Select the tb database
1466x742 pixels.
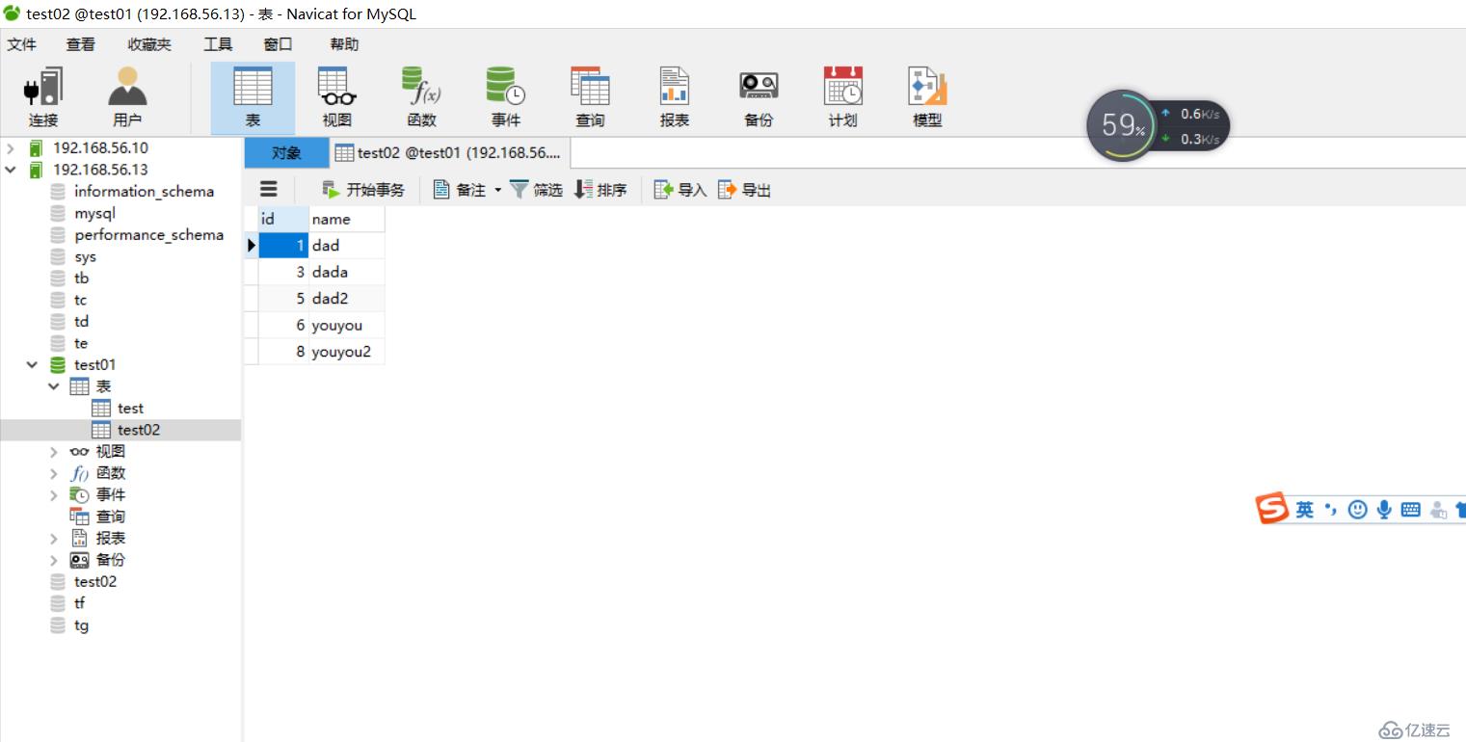(x=81, y=278)
